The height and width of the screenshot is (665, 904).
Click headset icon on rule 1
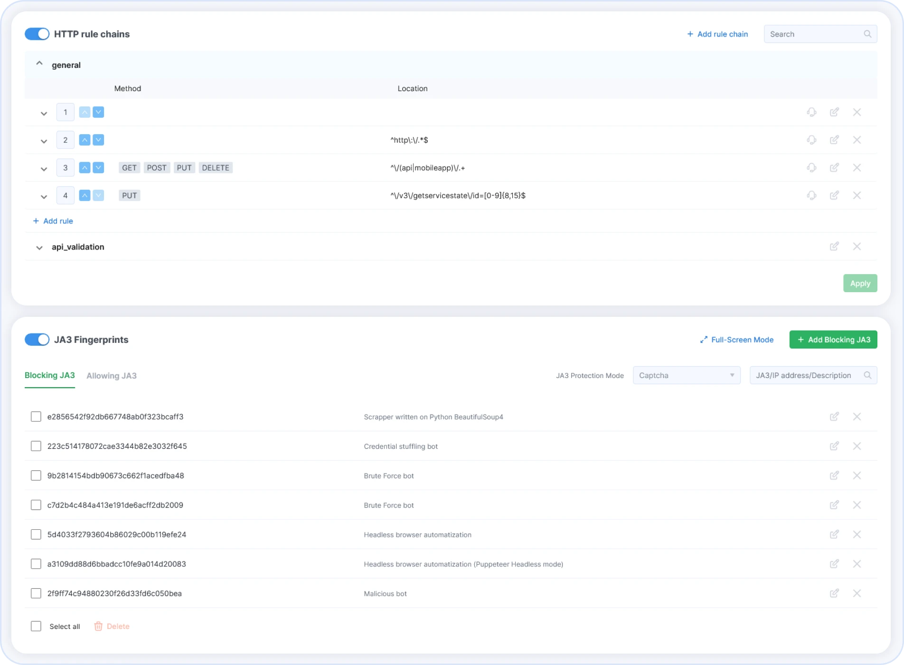[812, 112]
